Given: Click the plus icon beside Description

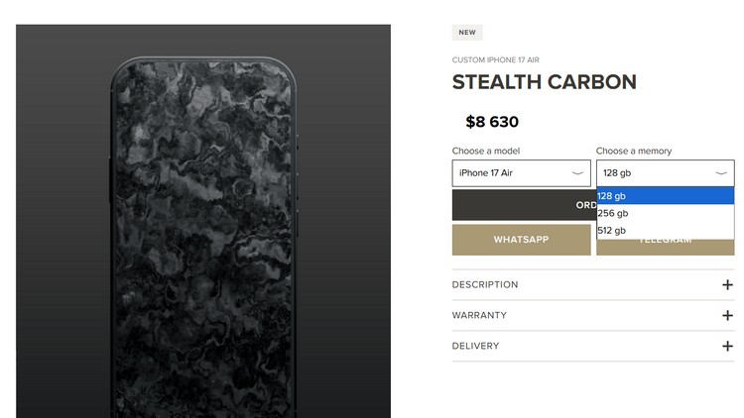Looking at the screenshot, I should click(x=727, y=285).
